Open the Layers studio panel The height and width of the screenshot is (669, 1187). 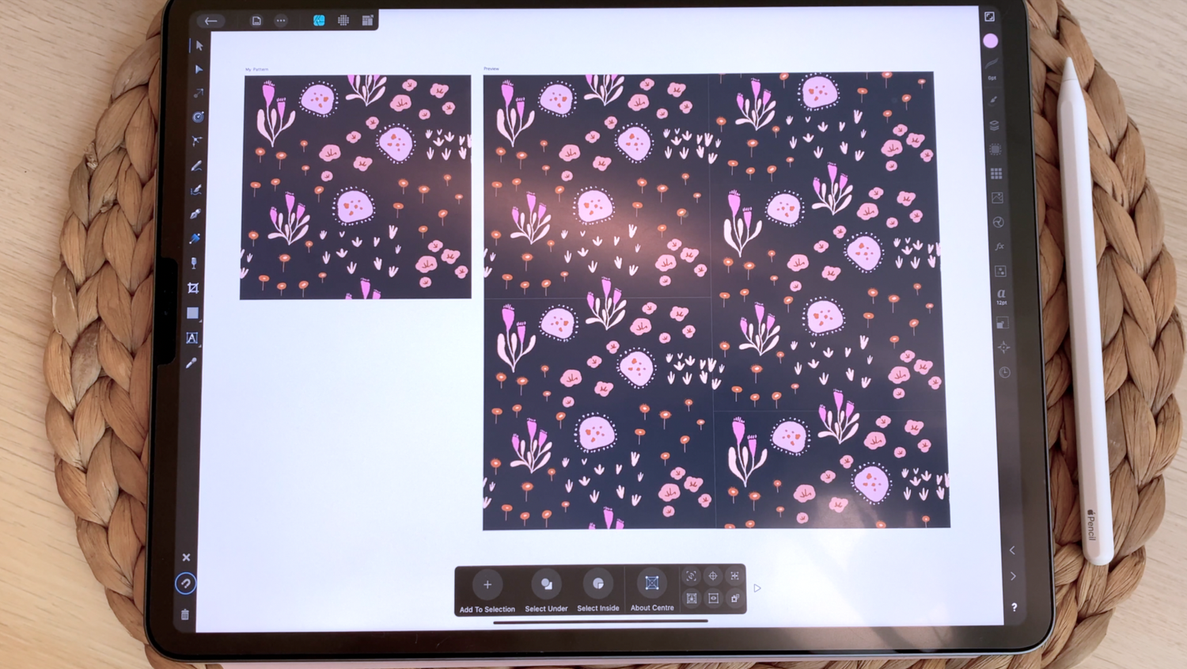click(x=995, y=124)
